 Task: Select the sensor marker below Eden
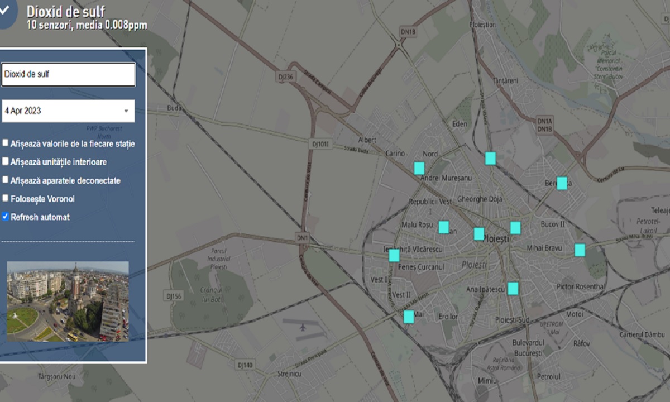[x=490, y=159]
